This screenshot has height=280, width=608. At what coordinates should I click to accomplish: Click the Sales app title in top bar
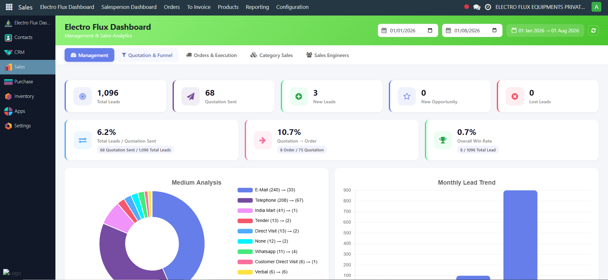point(25,7)
